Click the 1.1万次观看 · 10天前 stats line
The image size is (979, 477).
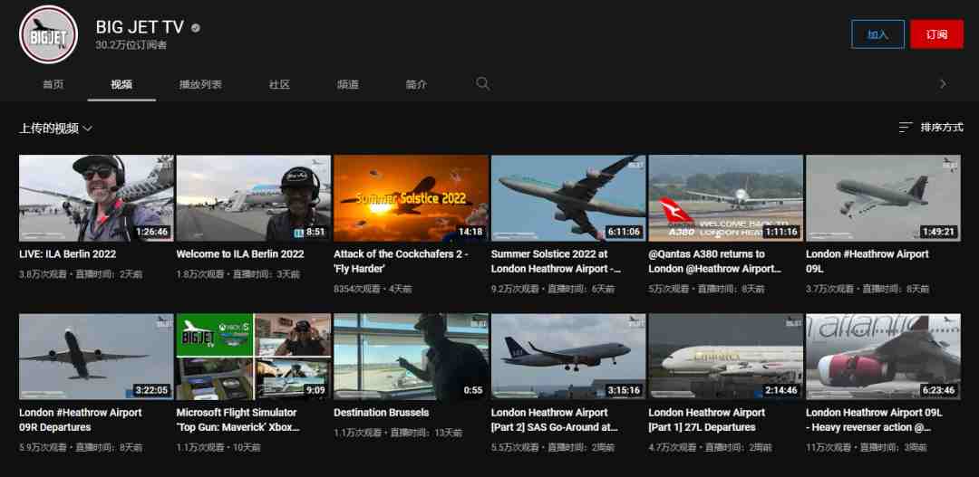pos(218,447)
